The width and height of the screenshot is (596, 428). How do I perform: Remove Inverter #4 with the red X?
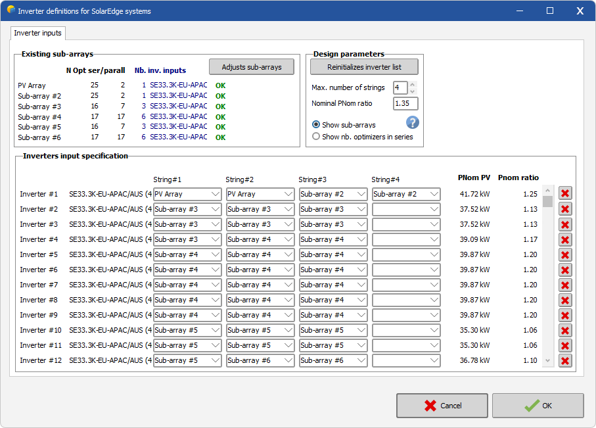pos(565,240)
